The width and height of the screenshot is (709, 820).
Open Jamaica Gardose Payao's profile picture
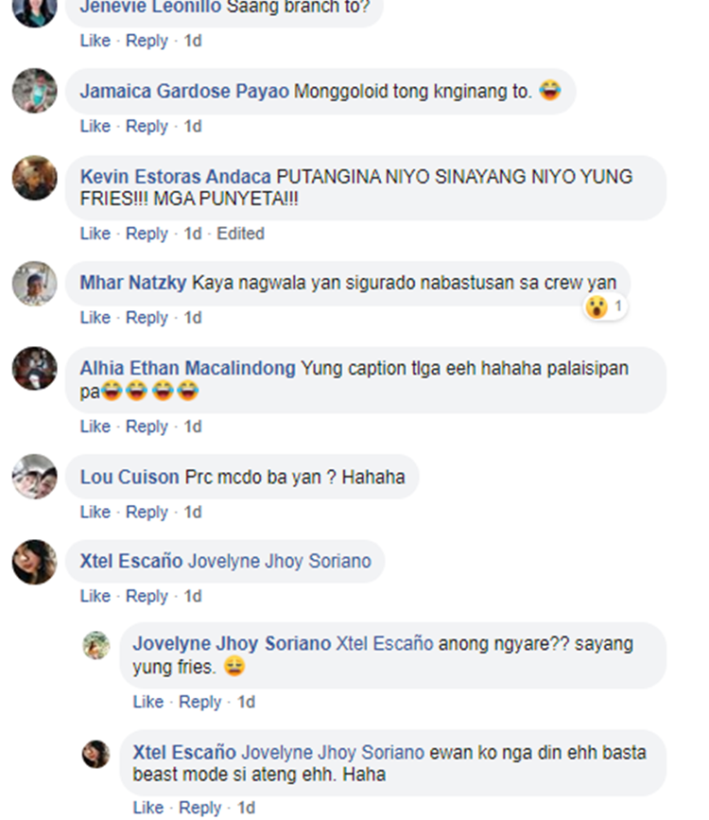35,91
